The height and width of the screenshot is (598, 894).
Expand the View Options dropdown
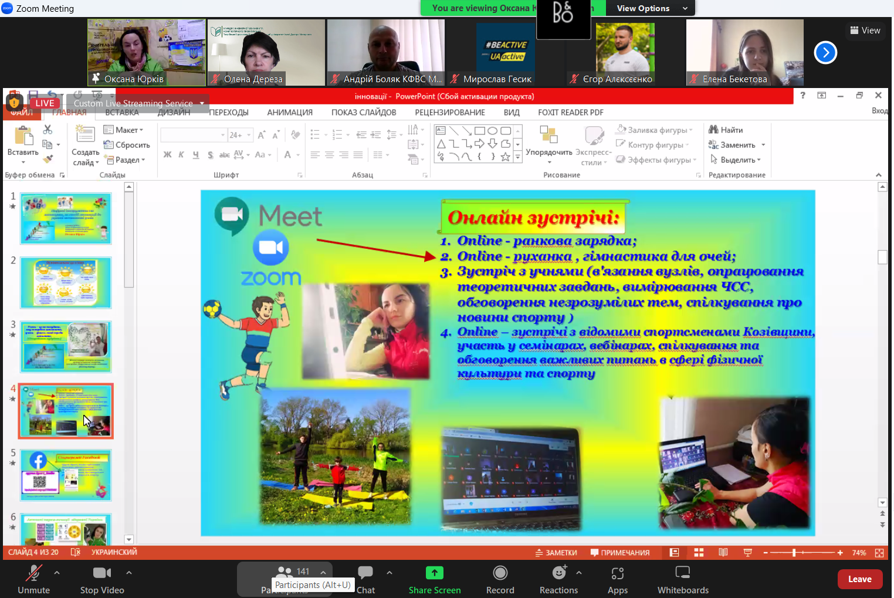click(651, 8)
